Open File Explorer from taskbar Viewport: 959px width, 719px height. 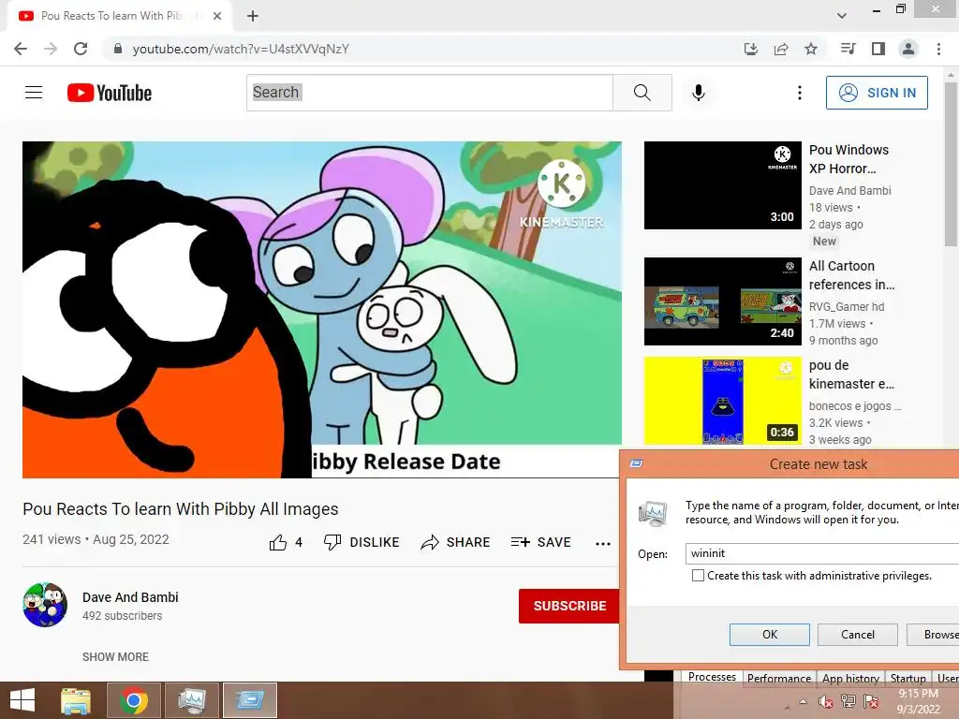coord(76,700)
